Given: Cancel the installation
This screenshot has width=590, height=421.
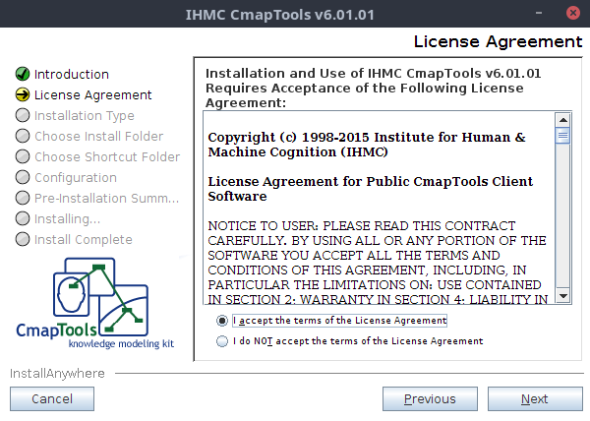Looking at the screenshot, I should [x=52, y=398].
